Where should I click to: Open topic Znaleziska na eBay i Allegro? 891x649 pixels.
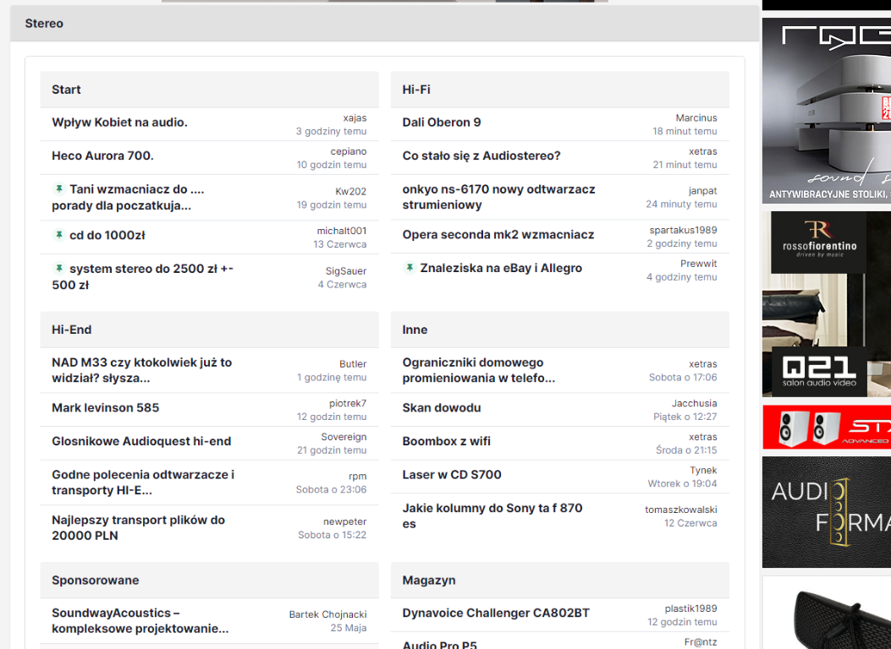501,268
